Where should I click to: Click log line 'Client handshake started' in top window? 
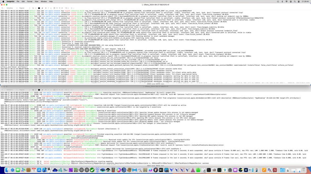[161, 71]
